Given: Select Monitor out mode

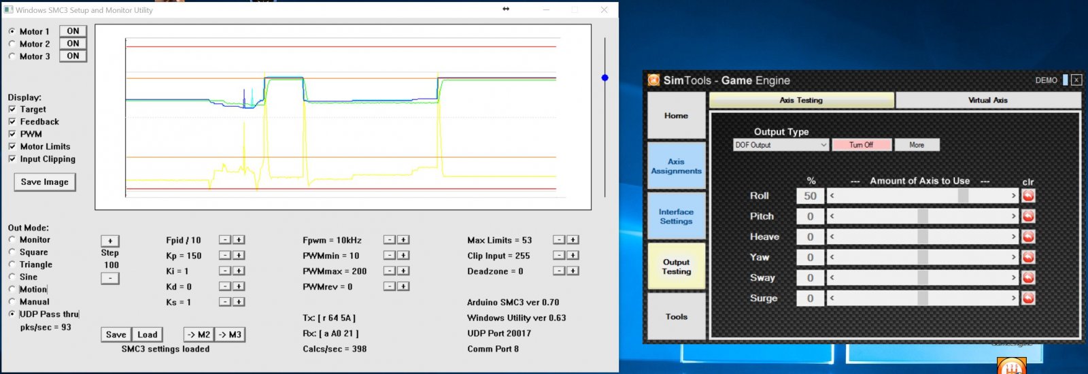Looking at the screenshot, I should pyautogui.click(x=12, y=239).
